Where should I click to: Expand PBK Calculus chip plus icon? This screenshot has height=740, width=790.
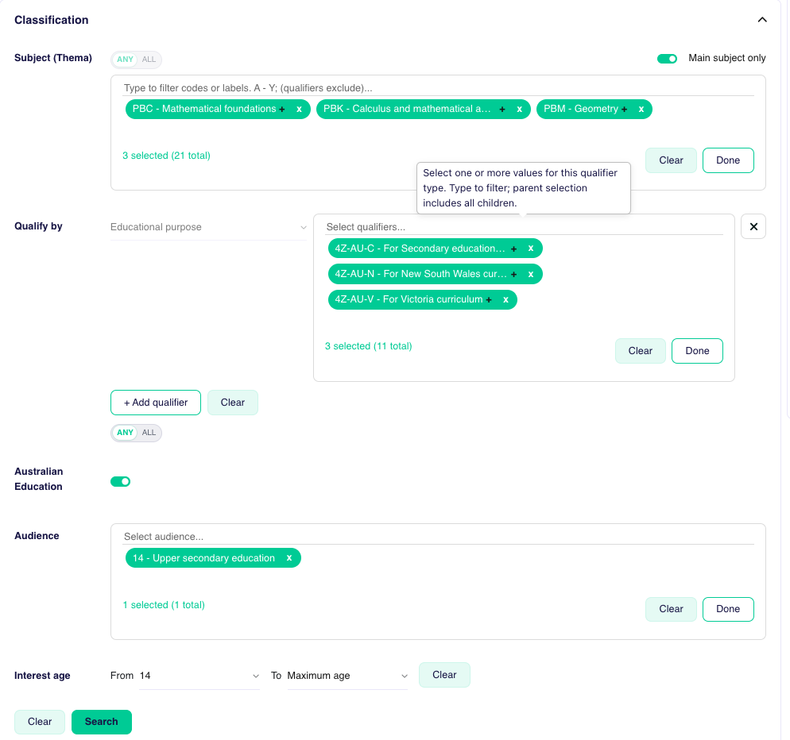click(501, 110)
